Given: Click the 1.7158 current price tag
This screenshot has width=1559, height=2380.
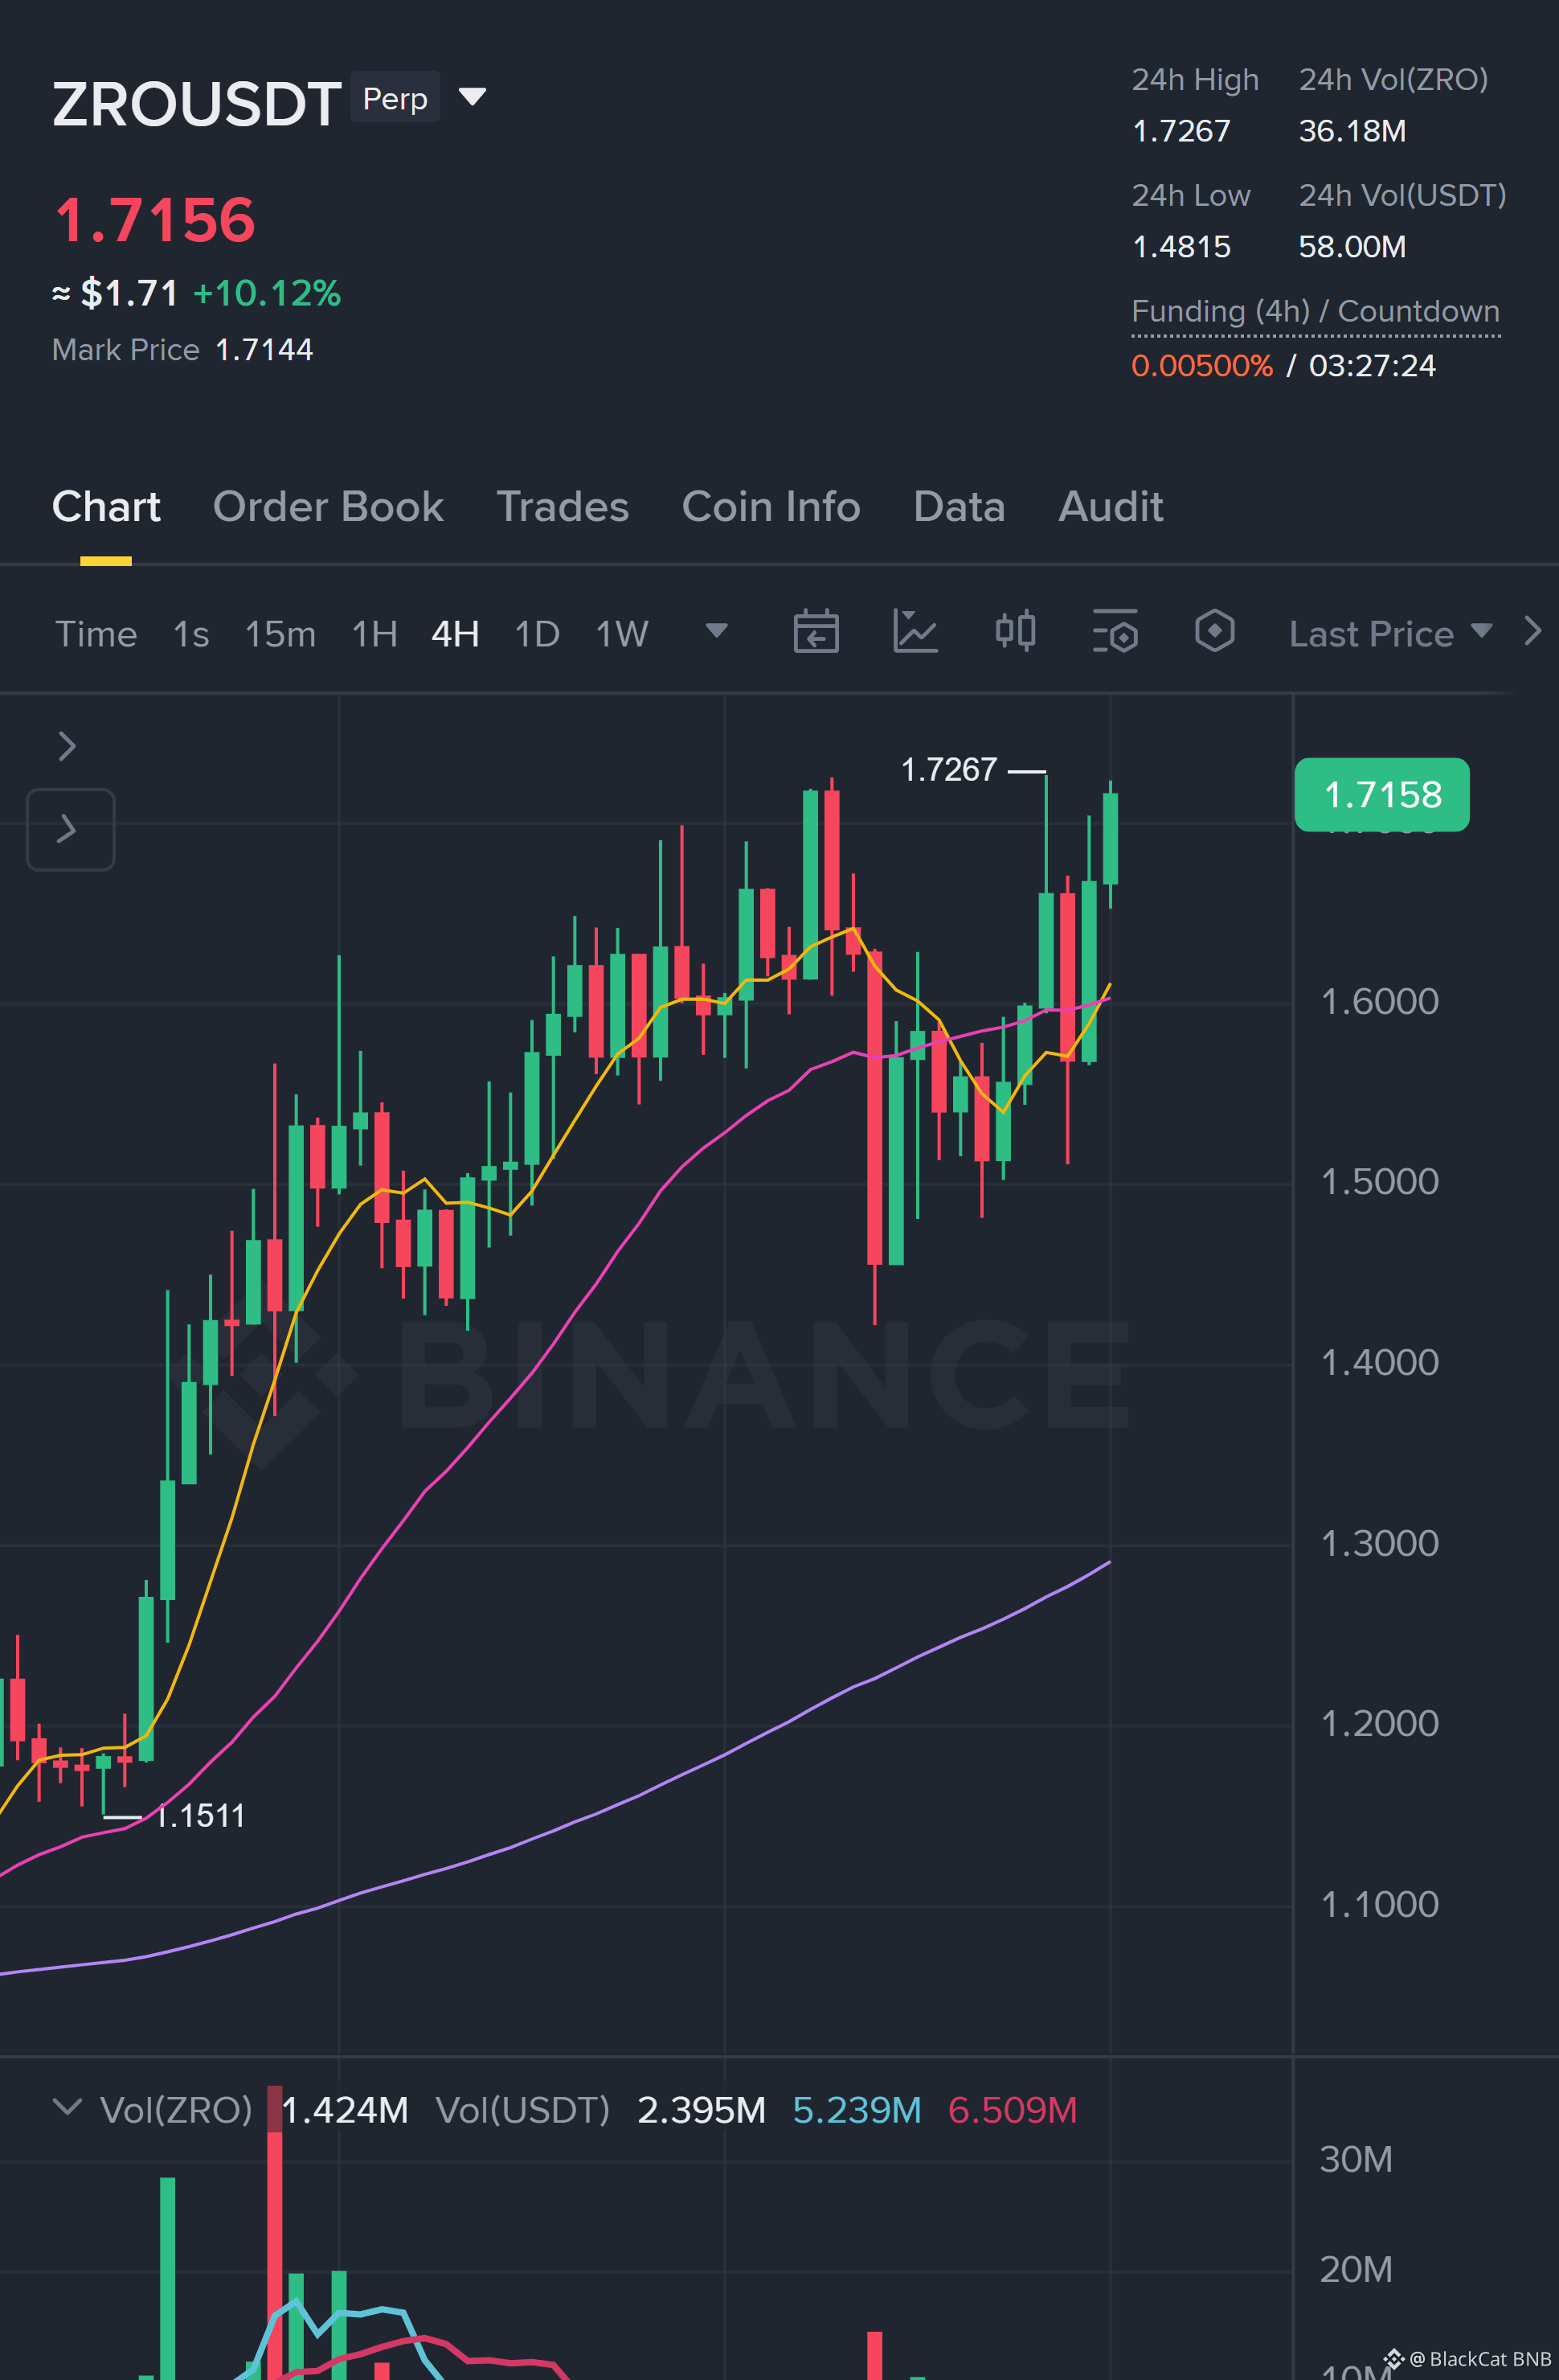Looking at the screenshot, I should click(1381, 795).
